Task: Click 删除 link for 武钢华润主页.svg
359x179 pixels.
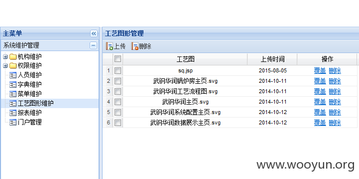Action: click(x=335, y=102)
